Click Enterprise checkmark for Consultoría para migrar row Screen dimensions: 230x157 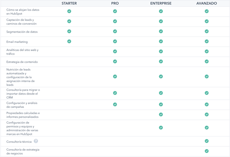[x=161, y=93]
